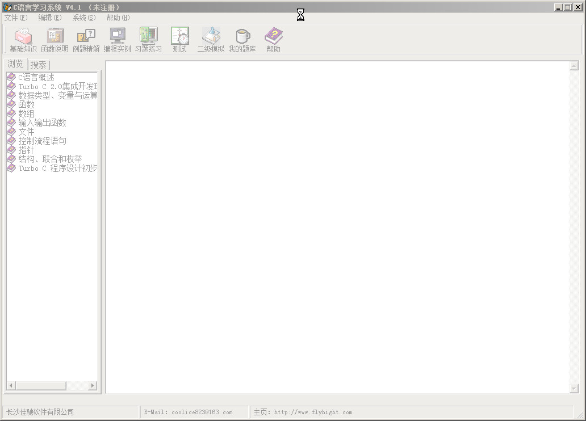Open 我的题库 coffee cup icon
This screenshot has width=586, height=421.
242,40
